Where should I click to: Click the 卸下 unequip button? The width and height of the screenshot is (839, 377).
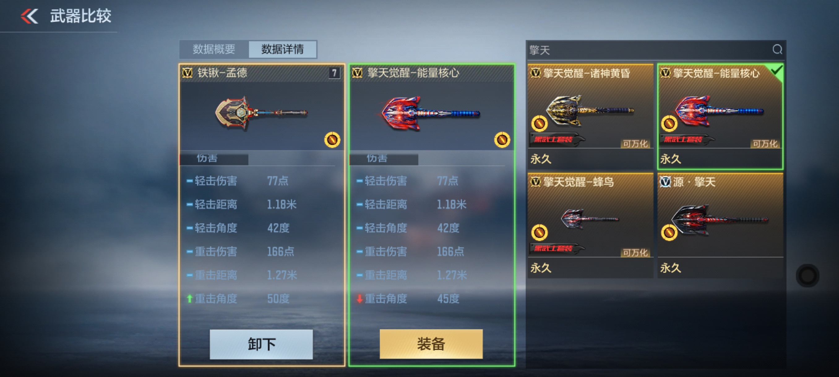pos(261,344)
